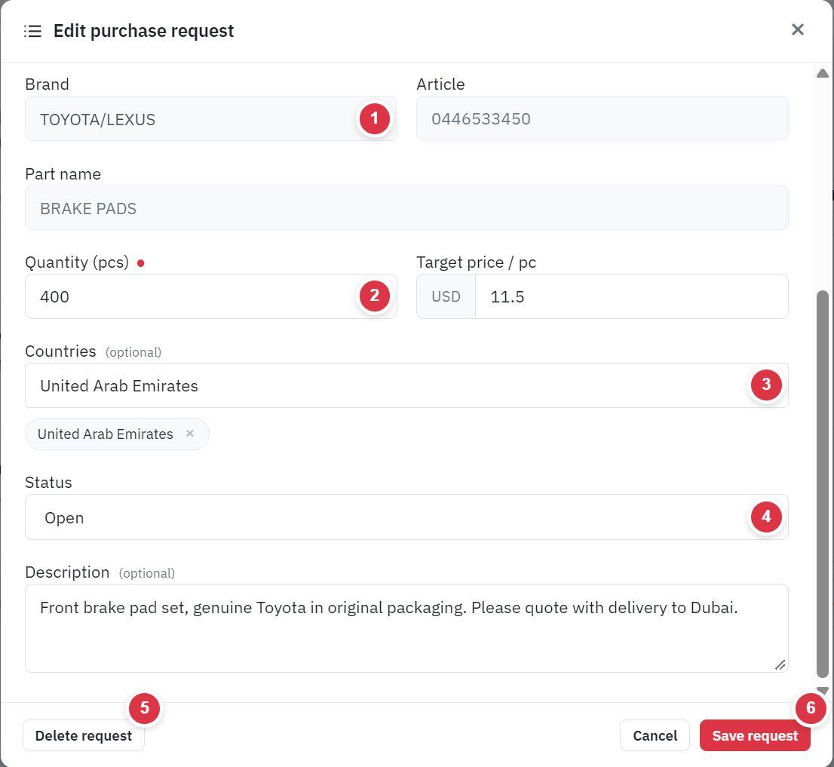The height and width of the screenshot is (767, 834).
Task: Click the Part name label text
Action: pos(63,174)
